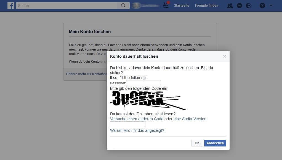The height and width of the screenshot is (160, 282).
Task: Click the Mein Konto löschen heading
Action: coord(90,32)
